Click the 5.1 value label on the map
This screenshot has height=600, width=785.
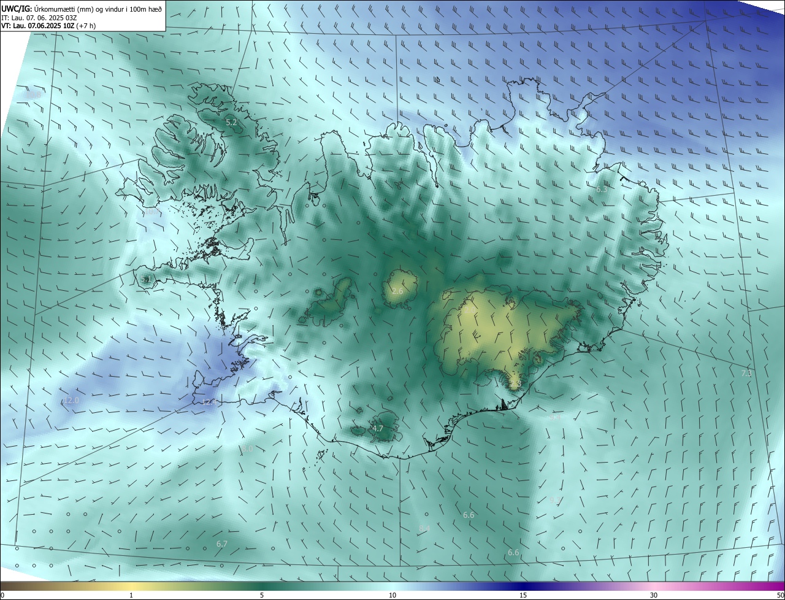(x=146, y=279)
